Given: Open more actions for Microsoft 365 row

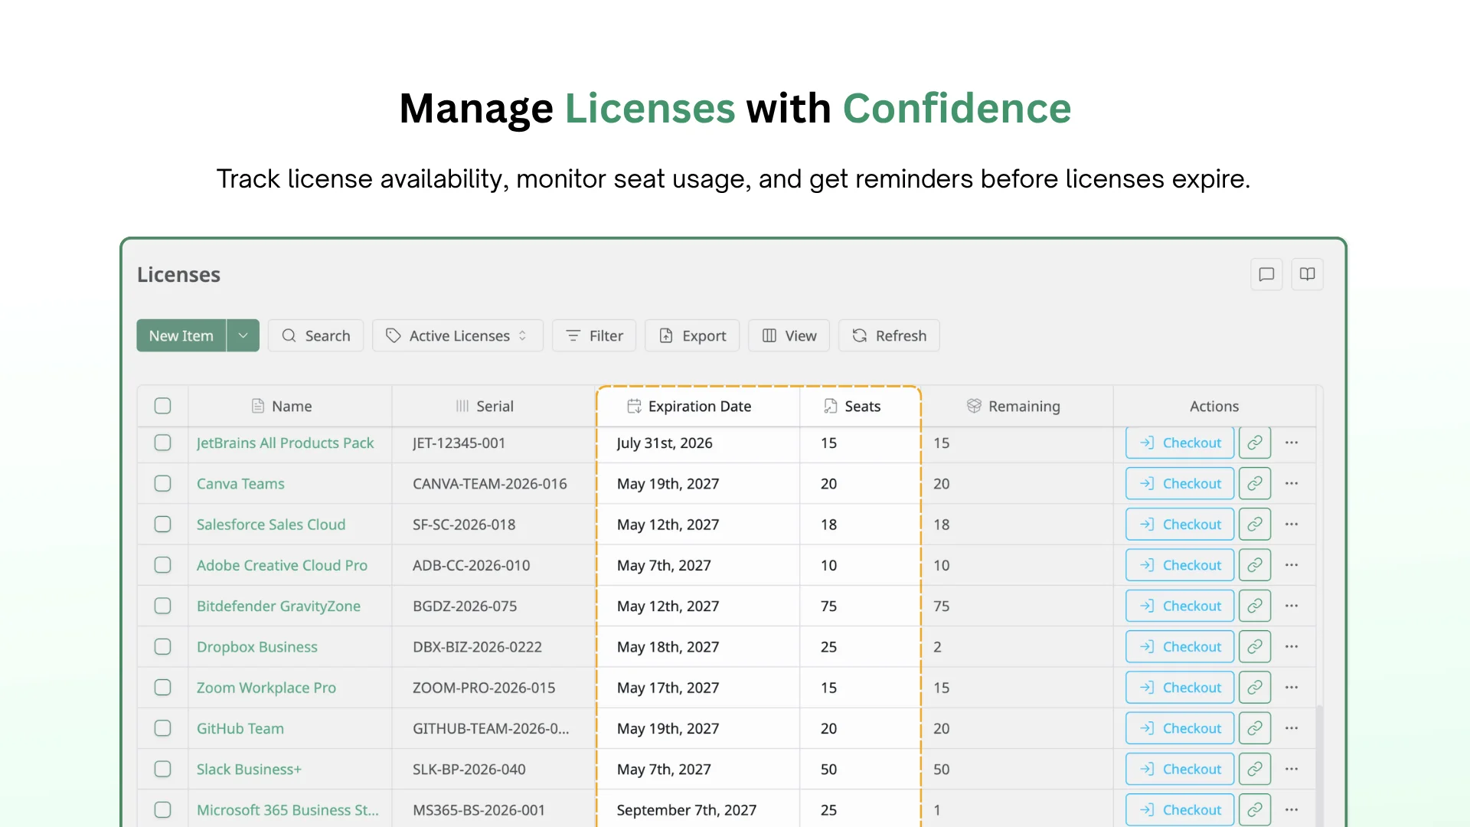Looking at the screenshot, I should pyautogui.click(x=1292, y=810).
